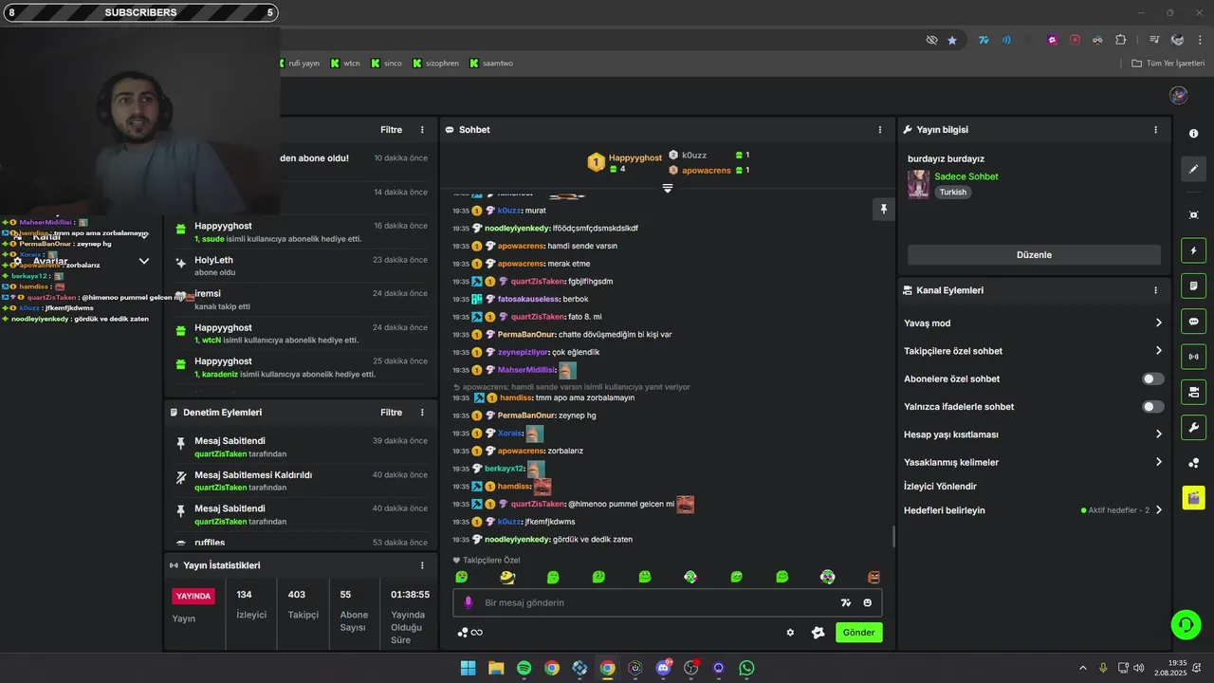Click the icon left of Gönder button
The height and width of the screenshot is (683, 1214).
pyautogui.click(x=818, y=633)
